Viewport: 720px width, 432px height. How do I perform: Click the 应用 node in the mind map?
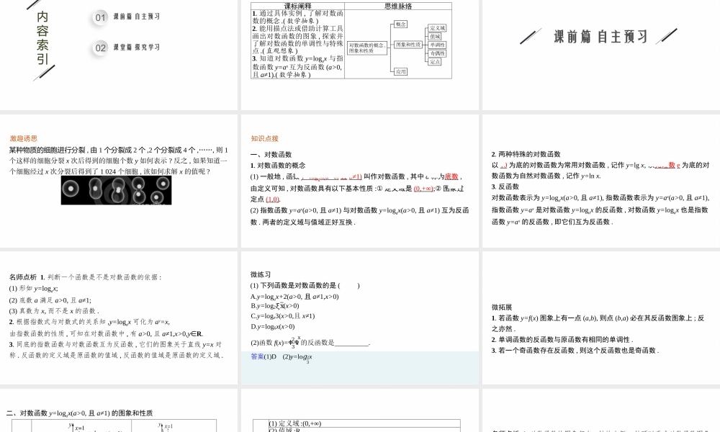[x=401, y=71]
